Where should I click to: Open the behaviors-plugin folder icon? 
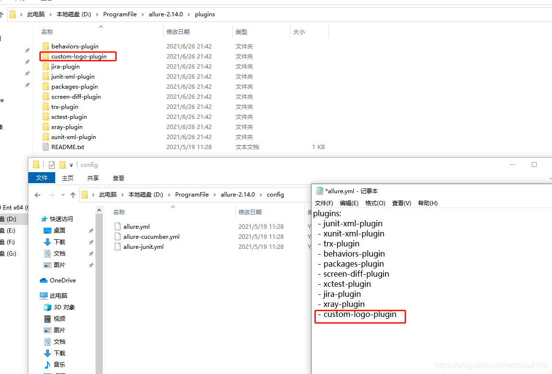coord(46,47)
